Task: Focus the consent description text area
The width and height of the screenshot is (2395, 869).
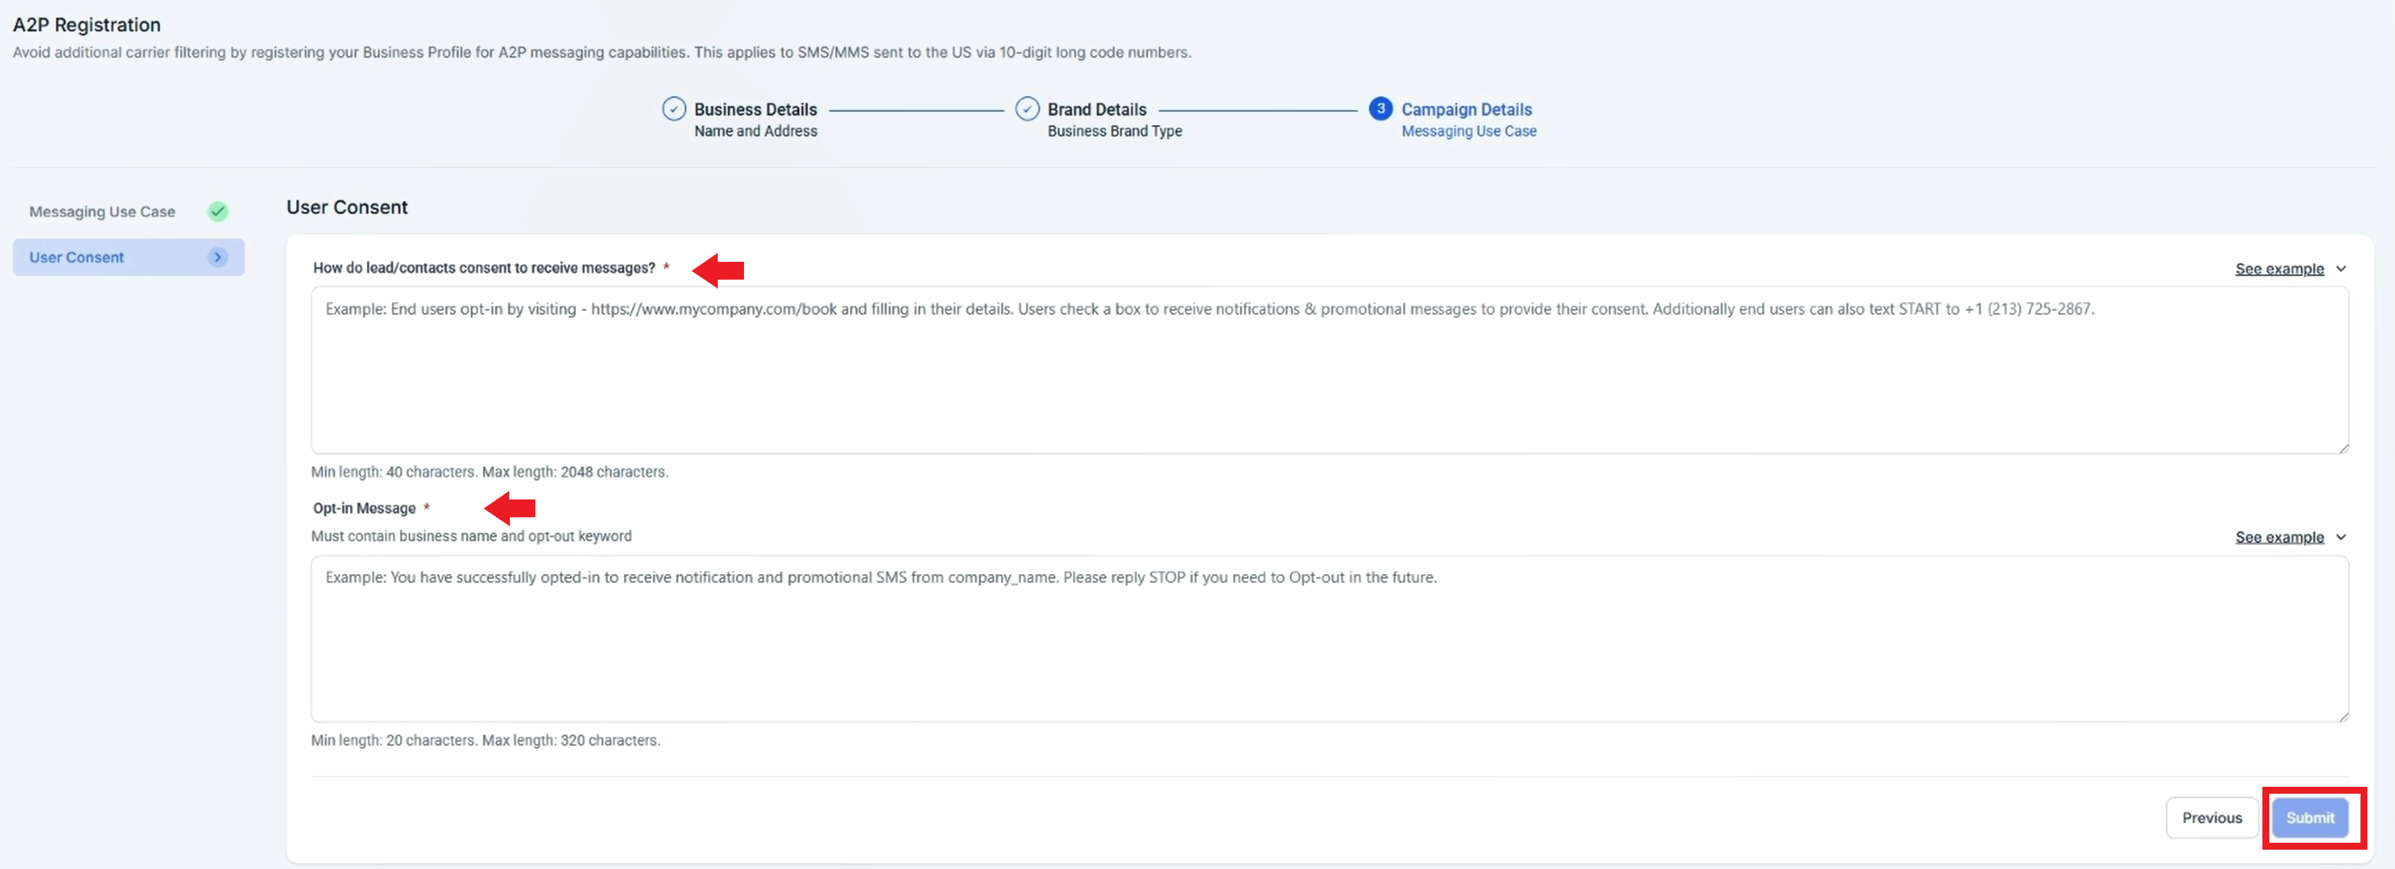Action: [1328, 372]
